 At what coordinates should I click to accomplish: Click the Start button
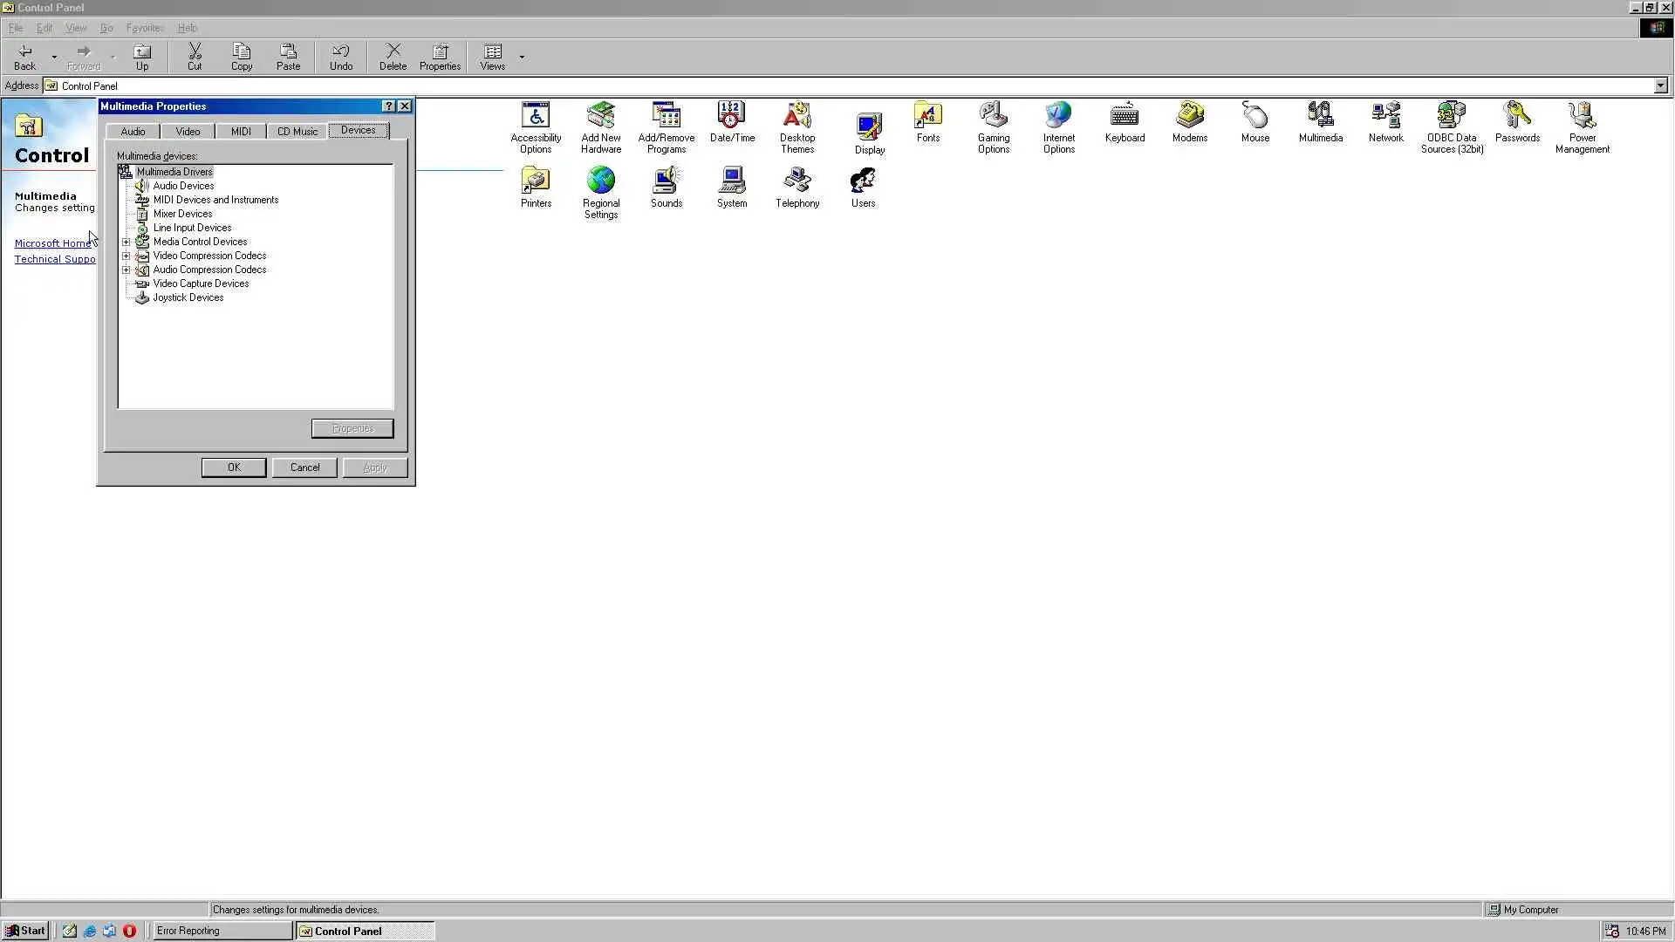point(25,931)
